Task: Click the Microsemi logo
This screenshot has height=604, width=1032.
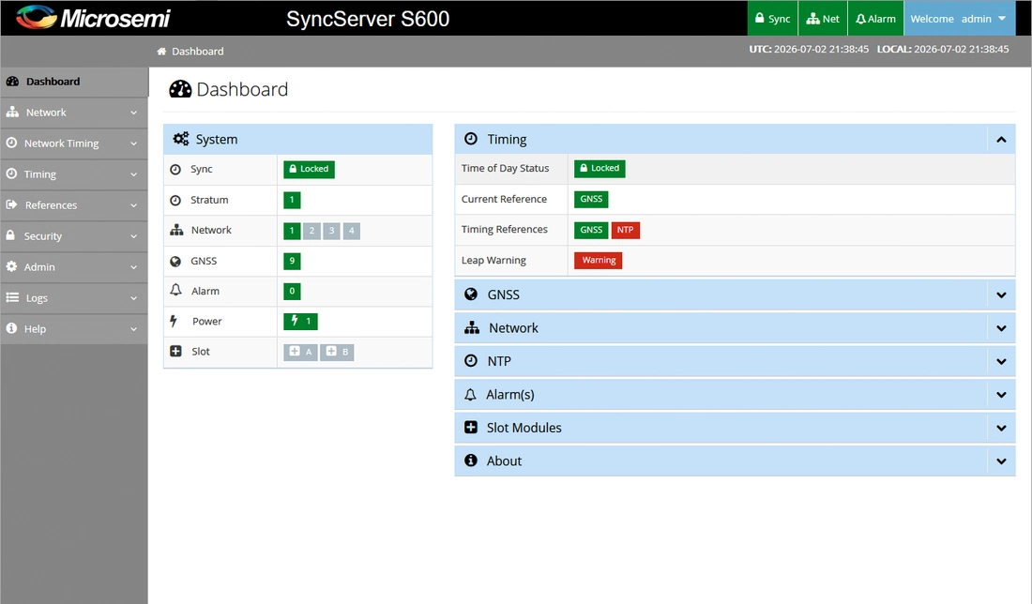Action: (x=93, y=18)
